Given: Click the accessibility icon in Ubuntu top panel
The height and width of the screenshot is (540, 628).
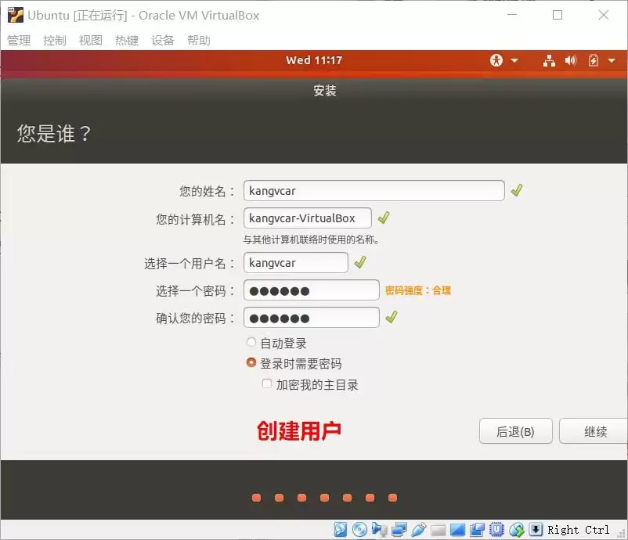Looking at the screenshot, I should [x=496, y=59].
